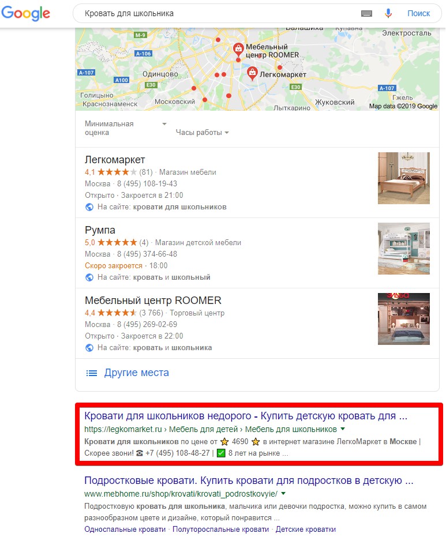Expand the Минимальная оценка filter
Screen dimensions: 446x537
125,128
